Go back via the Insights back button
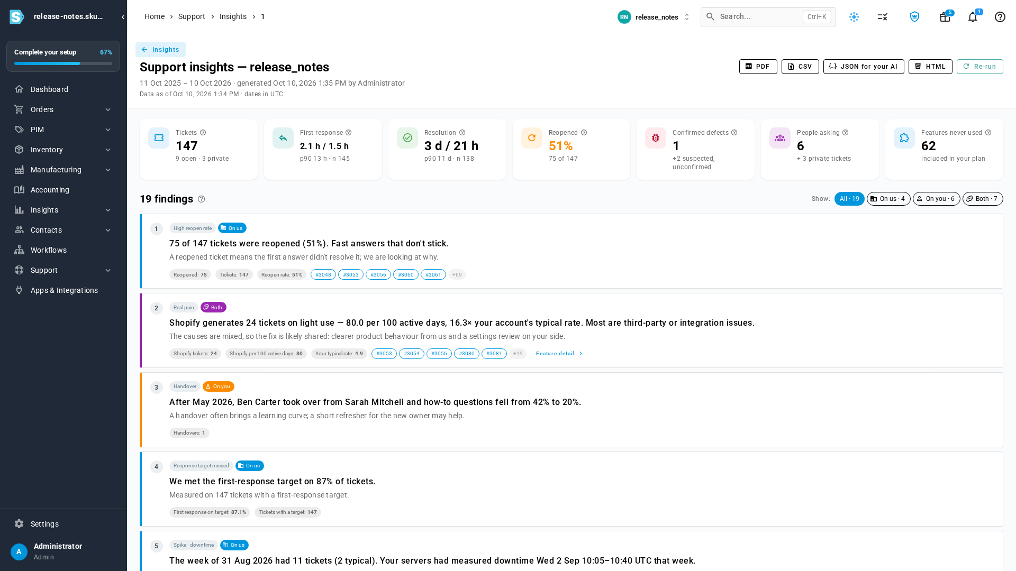 (x=160, y=50)
